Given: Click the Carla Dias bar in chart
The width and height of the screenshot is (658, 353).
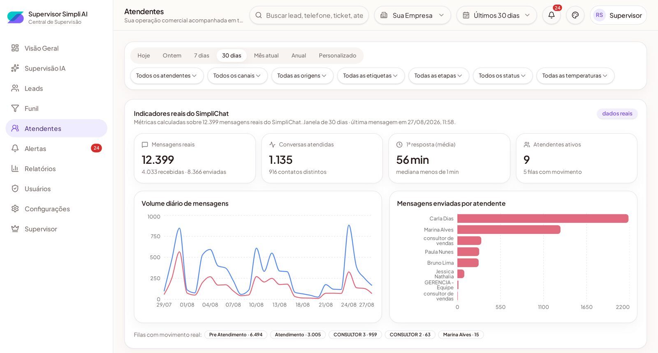Looking at the screenshot, I should 543,219.
